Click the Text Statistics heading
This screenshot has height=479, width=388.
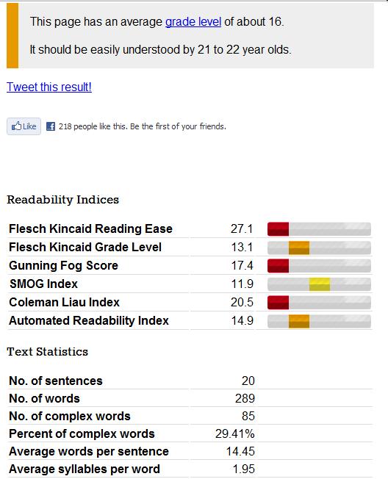click(48, 352)
